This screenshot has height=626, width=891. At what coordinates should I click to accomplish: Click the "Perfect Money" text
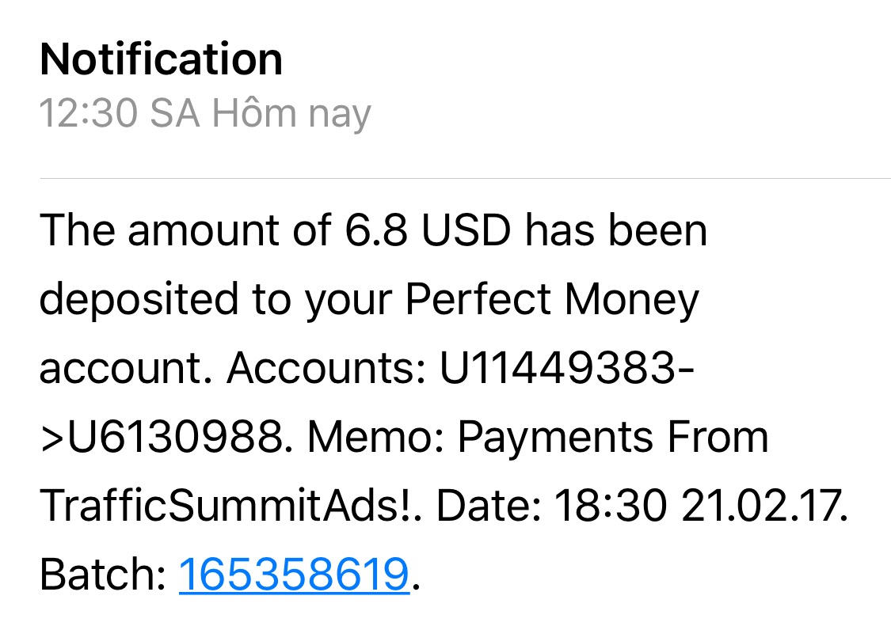553,300
